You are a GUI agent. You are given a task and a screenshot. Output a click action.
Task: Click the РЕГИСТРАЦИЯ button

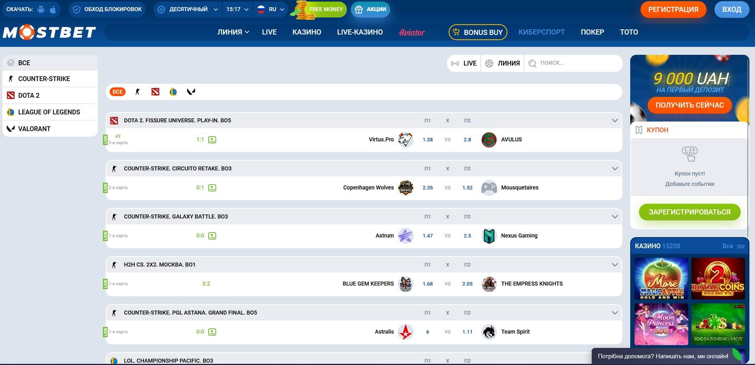pos(673,10)
